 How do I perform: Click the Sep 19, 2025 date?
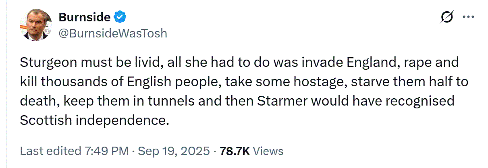174,151
